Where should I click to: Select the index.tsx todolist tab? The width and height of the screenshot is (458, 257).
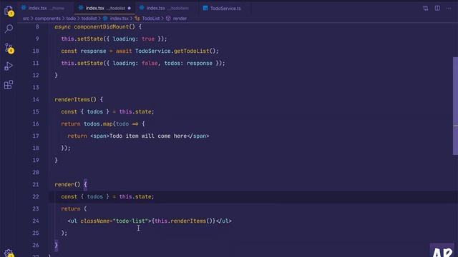104,8
